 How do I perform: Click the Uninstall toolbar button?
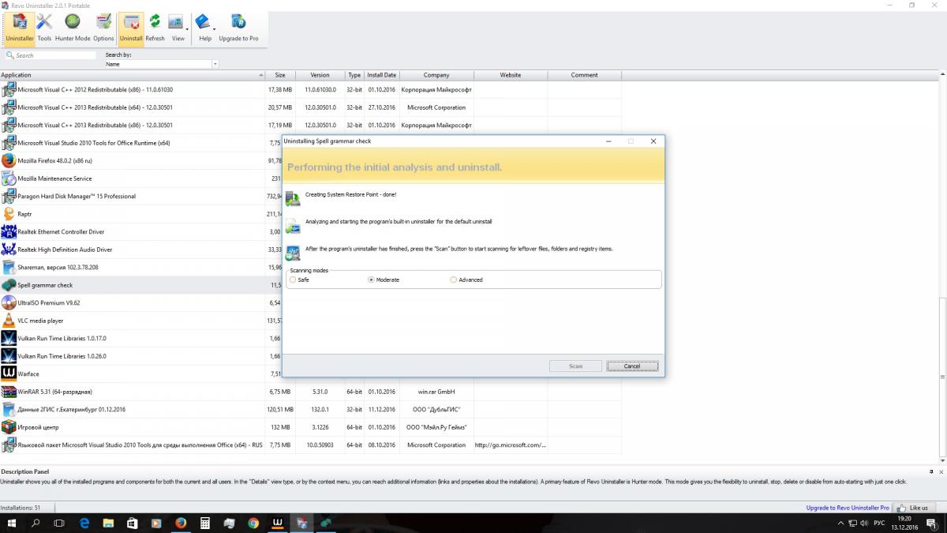(x=131, y=28)
